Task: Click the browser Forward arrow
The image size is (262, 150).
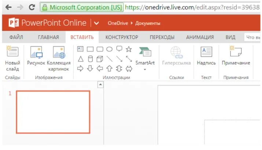Action: coord(20,7)
